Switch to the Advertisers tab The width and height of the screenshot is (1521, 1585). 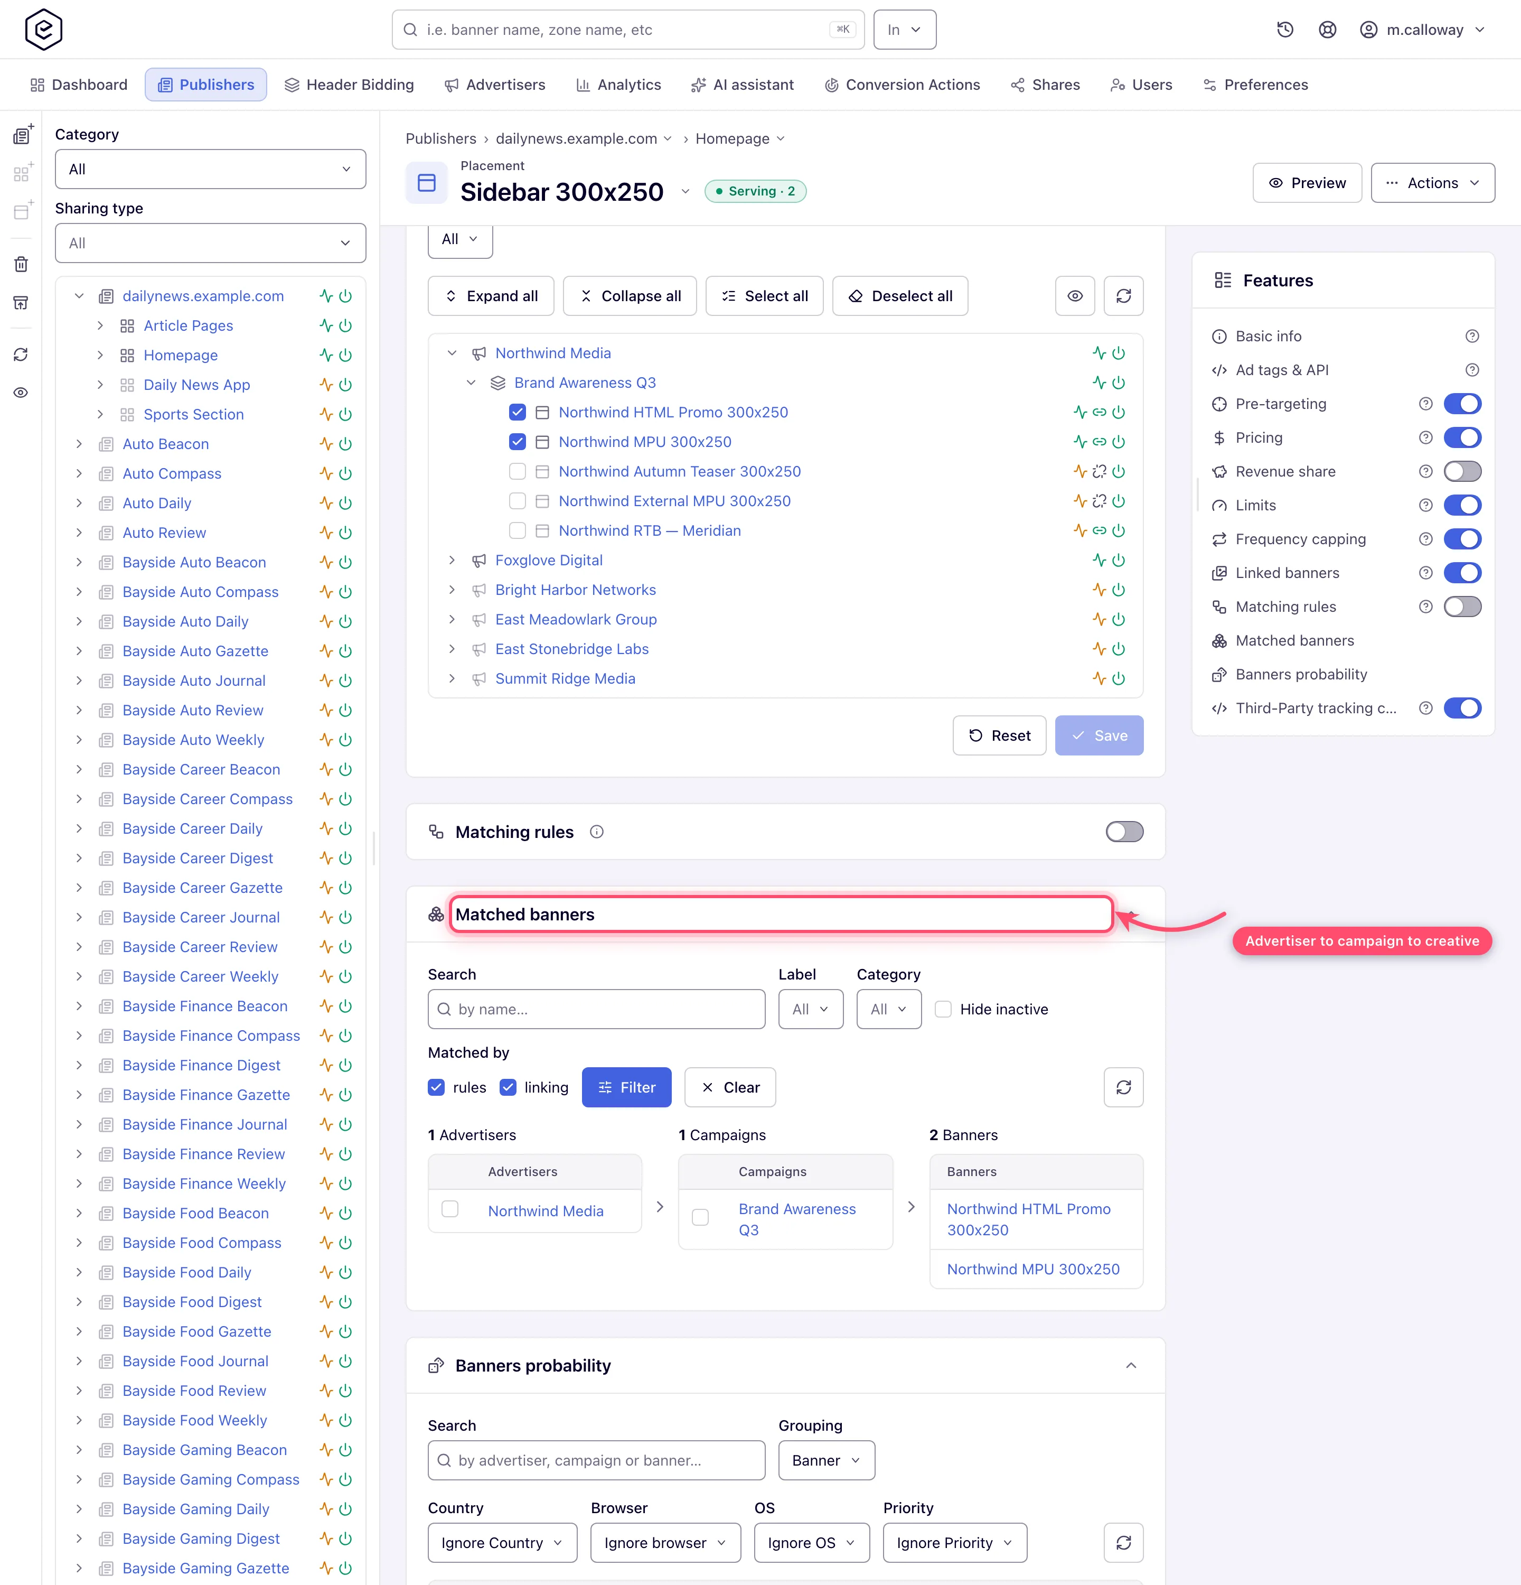point(495,85)
